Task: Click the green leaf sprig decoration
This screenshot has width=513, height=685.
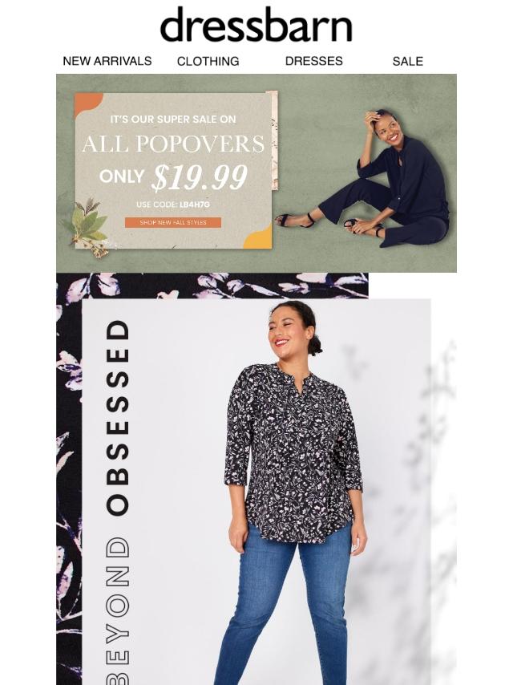Action: 87,227
